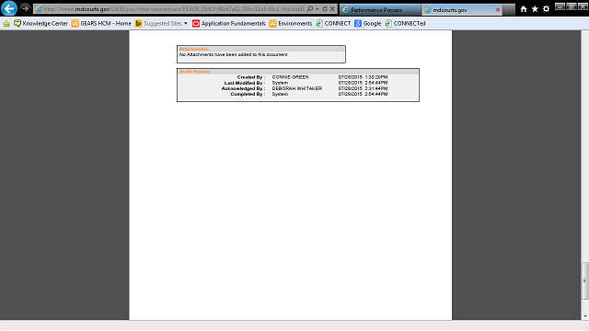Minimize the browser window

560,6
